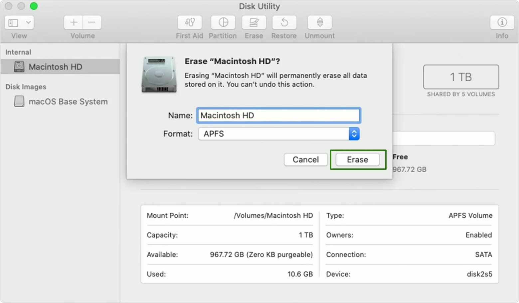
Task: Click the Erase toolbar icon
Action: click(254, 23)
